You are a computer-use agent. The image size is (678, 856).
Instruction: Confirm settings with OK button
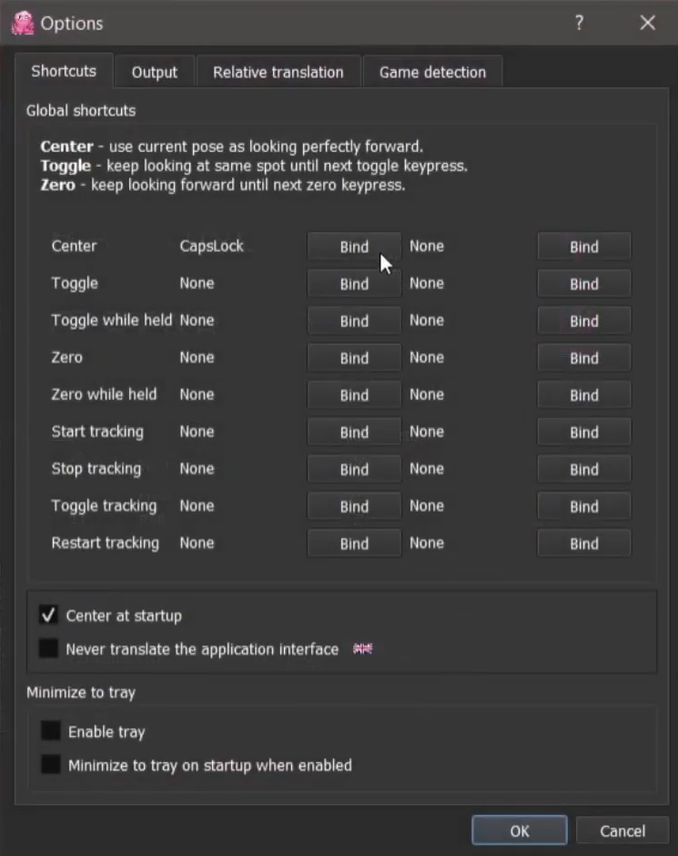point(520,831)
